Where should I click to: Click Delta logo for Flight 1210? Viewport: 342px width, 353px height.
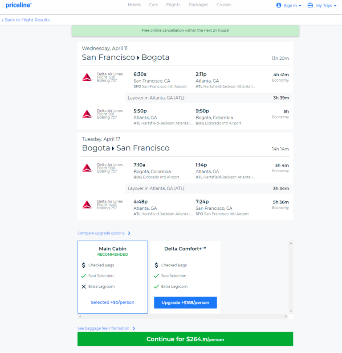pos(87,77)
